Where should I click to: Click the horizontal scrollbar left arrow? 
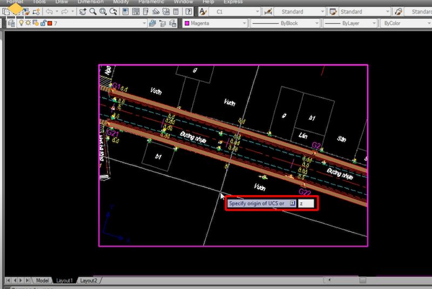point(329,280)
